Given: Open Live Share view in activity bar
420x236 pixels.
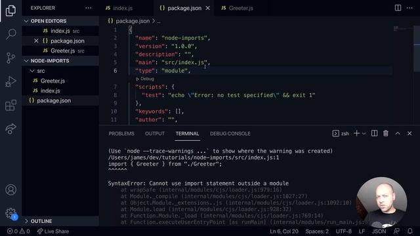Looking at the screenshot, I should pyautogui.click(x=10, y=128).
